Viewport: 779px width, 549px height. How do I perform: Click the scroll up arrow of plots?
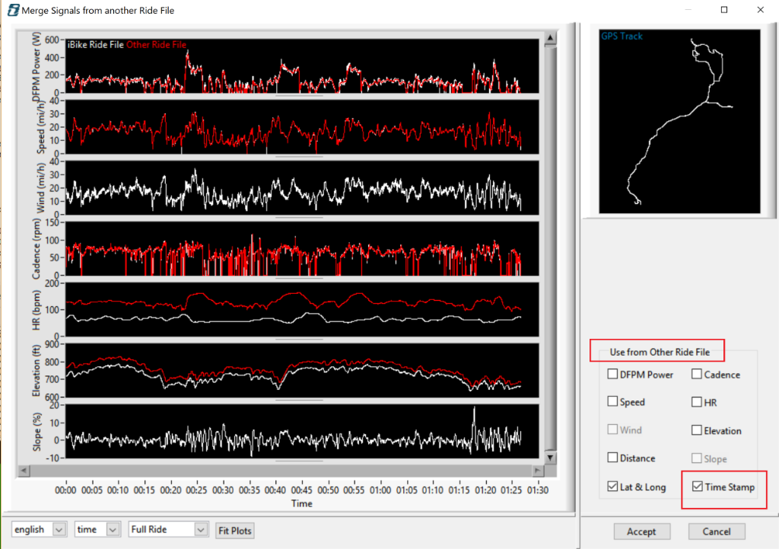(x=550, y=37)
